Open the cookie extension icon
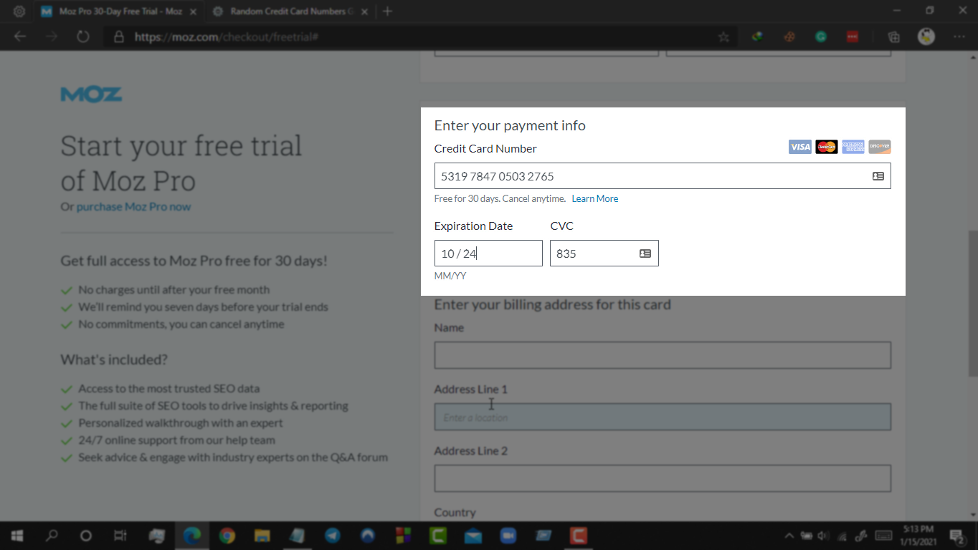978x550 pixels. pyautogui.click(x=789, y=37)
